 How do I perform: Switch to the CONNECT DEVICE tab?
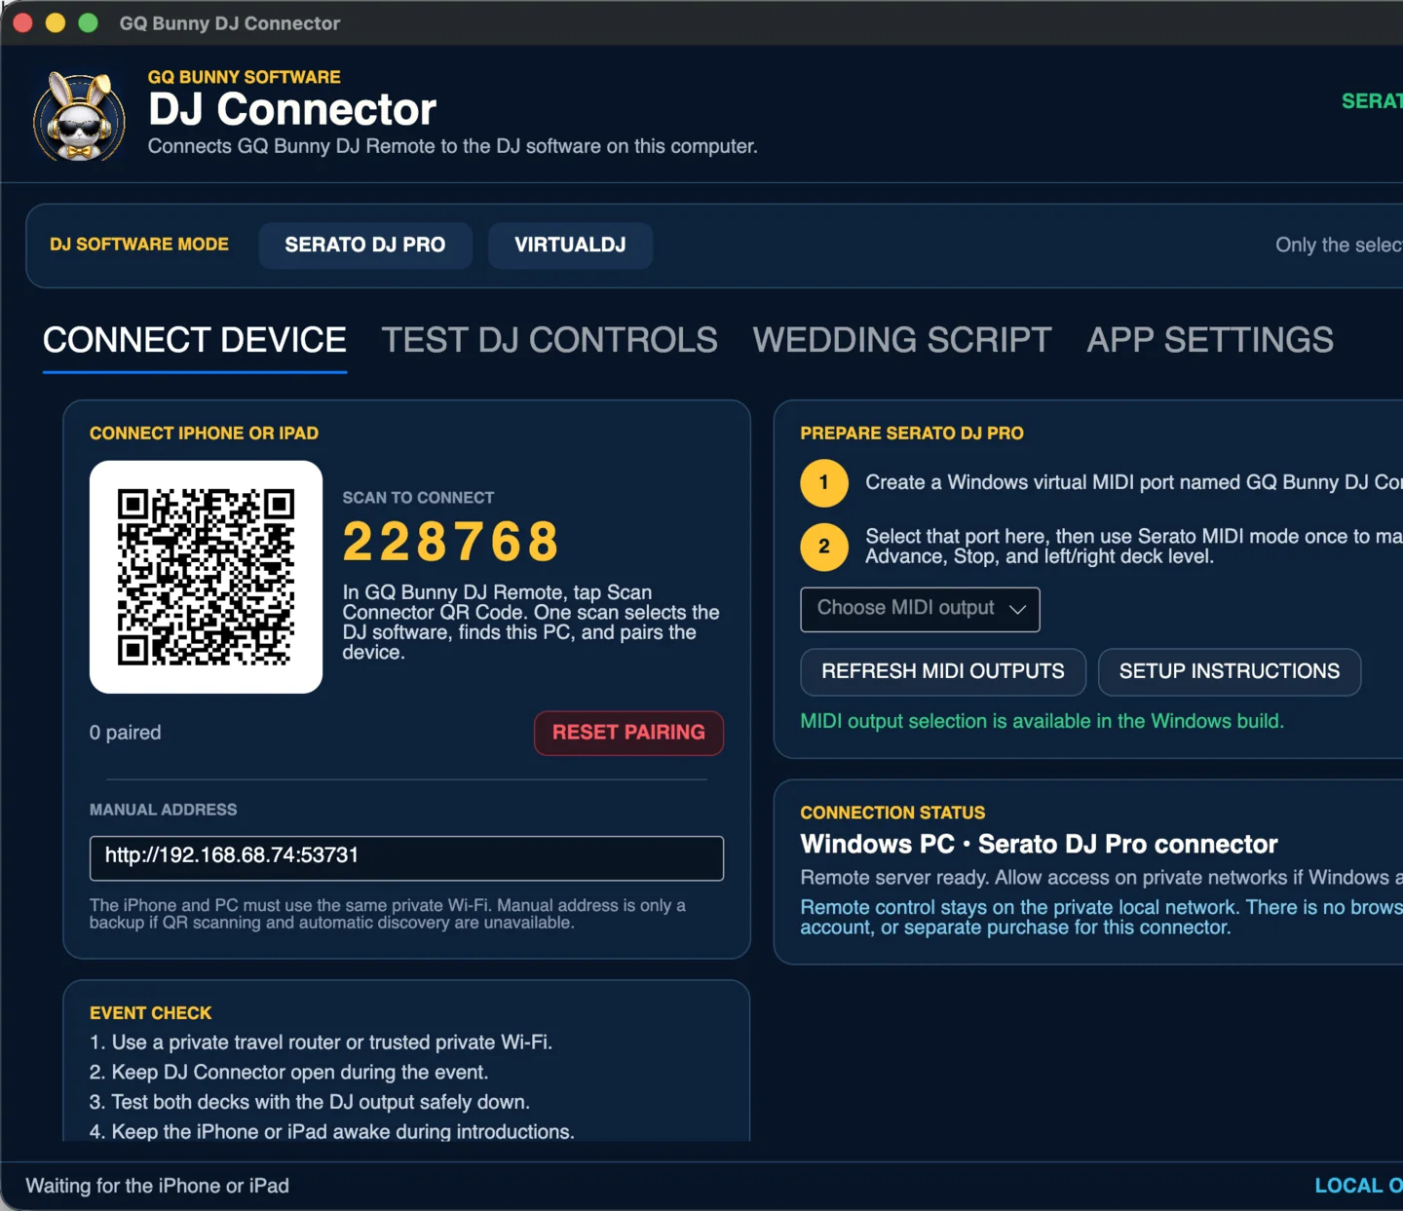pyautogui.click(x=195, y=340)
